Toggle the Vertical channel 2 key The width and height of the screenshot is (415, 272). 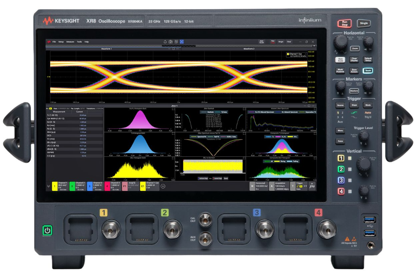341,169
